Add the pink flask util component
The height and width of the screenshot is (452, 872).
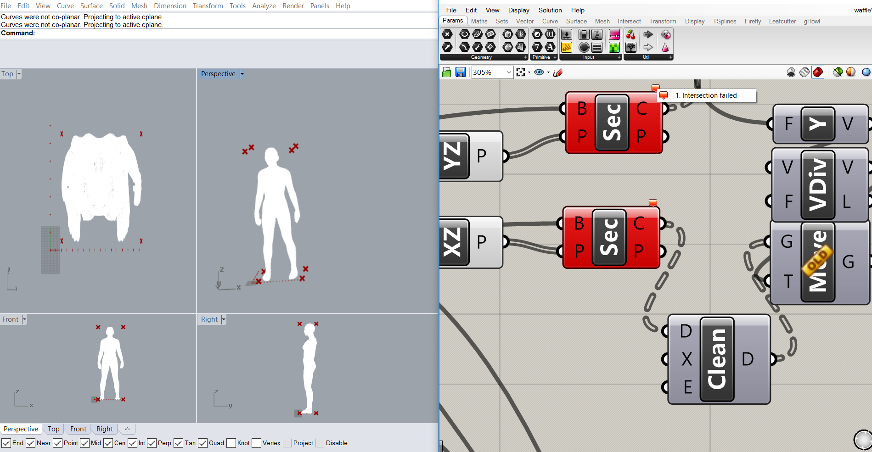pos(665,47)
